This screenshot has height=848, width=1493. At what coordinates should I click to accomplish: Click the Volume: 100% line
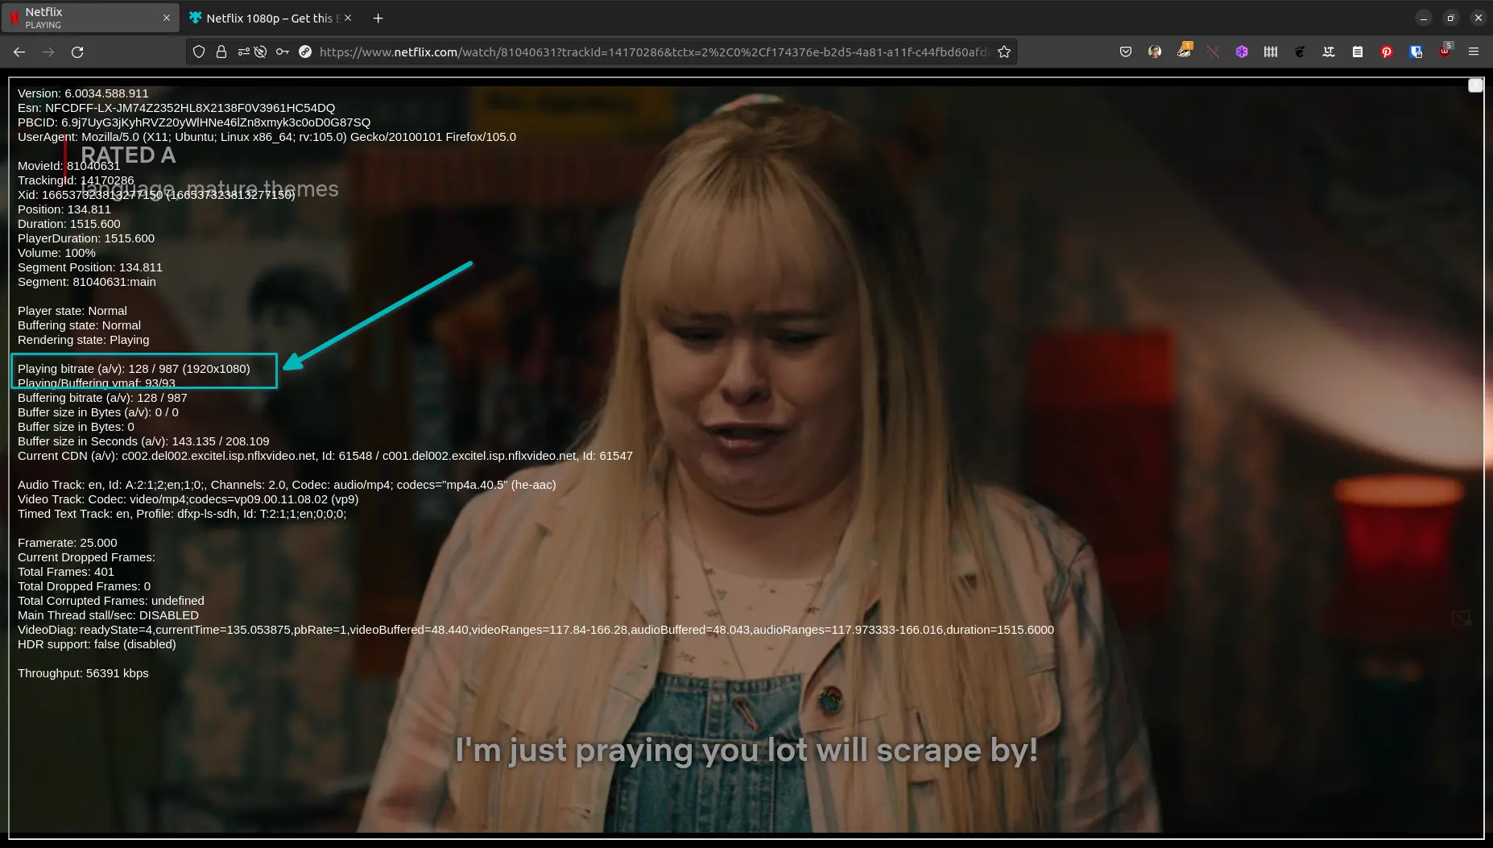56,253
